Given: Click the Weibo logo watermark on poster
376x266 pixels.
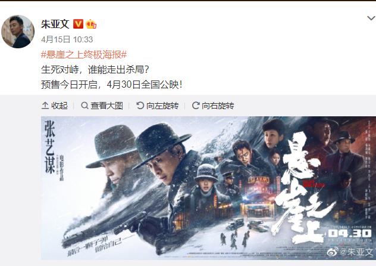Looking at the screenshot, I should point(333,252).
